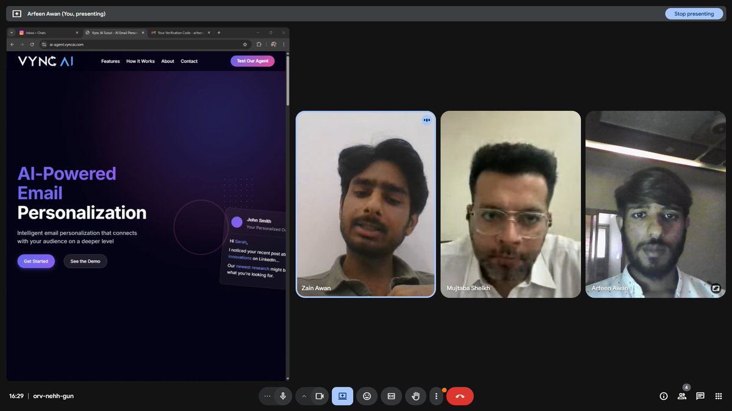
Task: Switch to the Your Verification Code tab
Action: [x=180, y=32]
